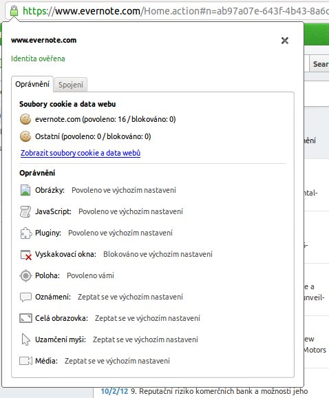This screenshot has width=329, height=398.
Task: Click evernote.com povoleno 16 cookie entry
Action: [x=105, y=119]
